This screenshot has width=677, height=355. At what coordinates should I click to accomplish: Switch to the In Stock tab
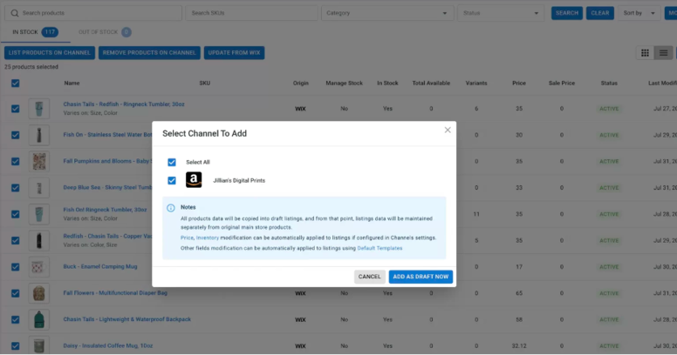(35, 32)
